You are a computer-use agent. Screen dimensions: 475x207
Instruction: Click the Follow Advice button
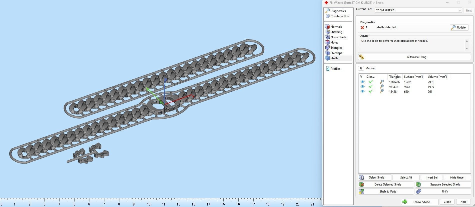420,202
